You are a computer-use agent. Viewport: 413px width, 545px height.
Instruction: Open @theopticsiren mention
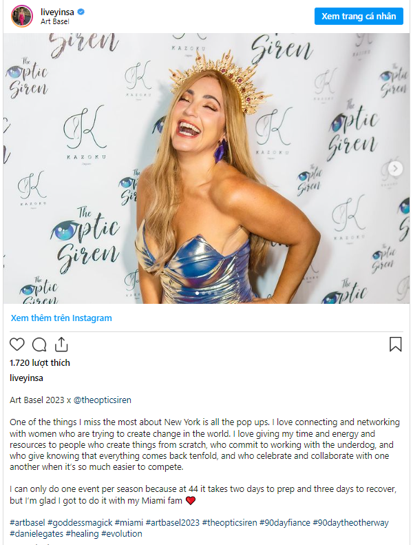pos(103,400)
